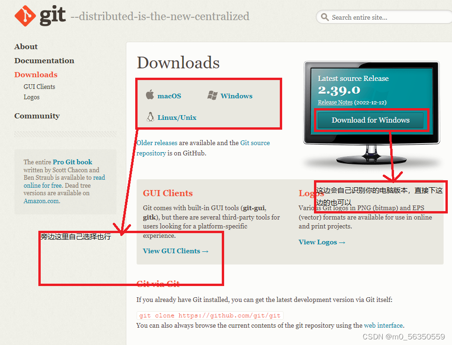This screenshot has width=452, height=345.
Task: Click the Downloads page heading
Action: 178,62
